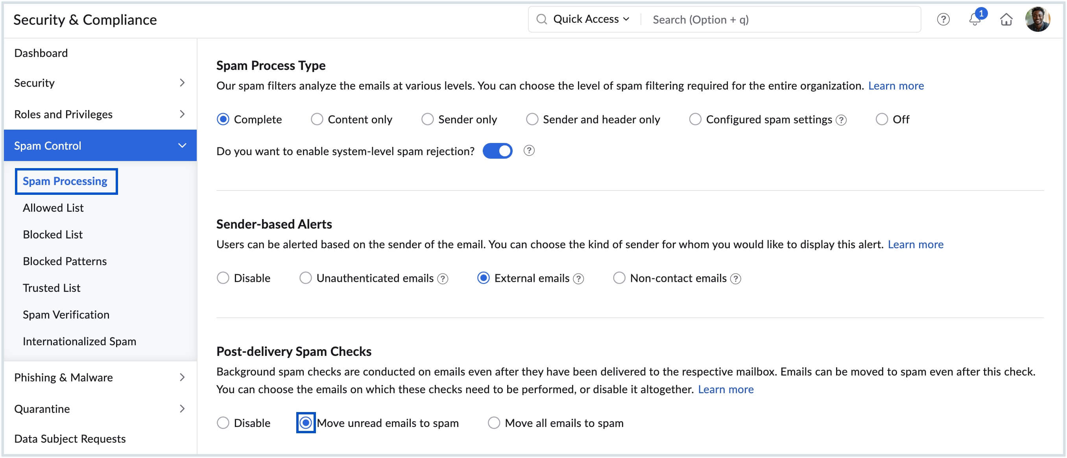
Task: Click the Search input field
Action: click(x=779, y=19)
